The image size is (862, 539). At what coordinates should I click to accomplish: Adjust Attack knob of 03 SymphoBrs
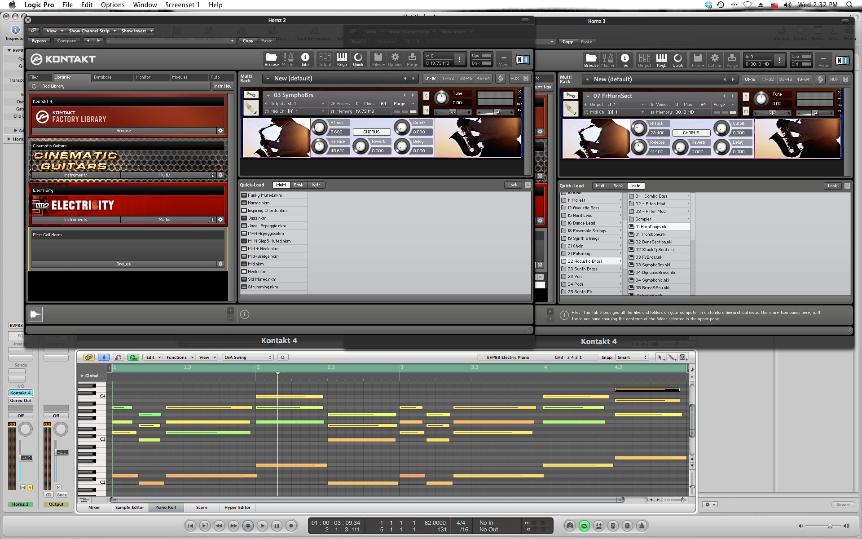click(x=319, y=128)
